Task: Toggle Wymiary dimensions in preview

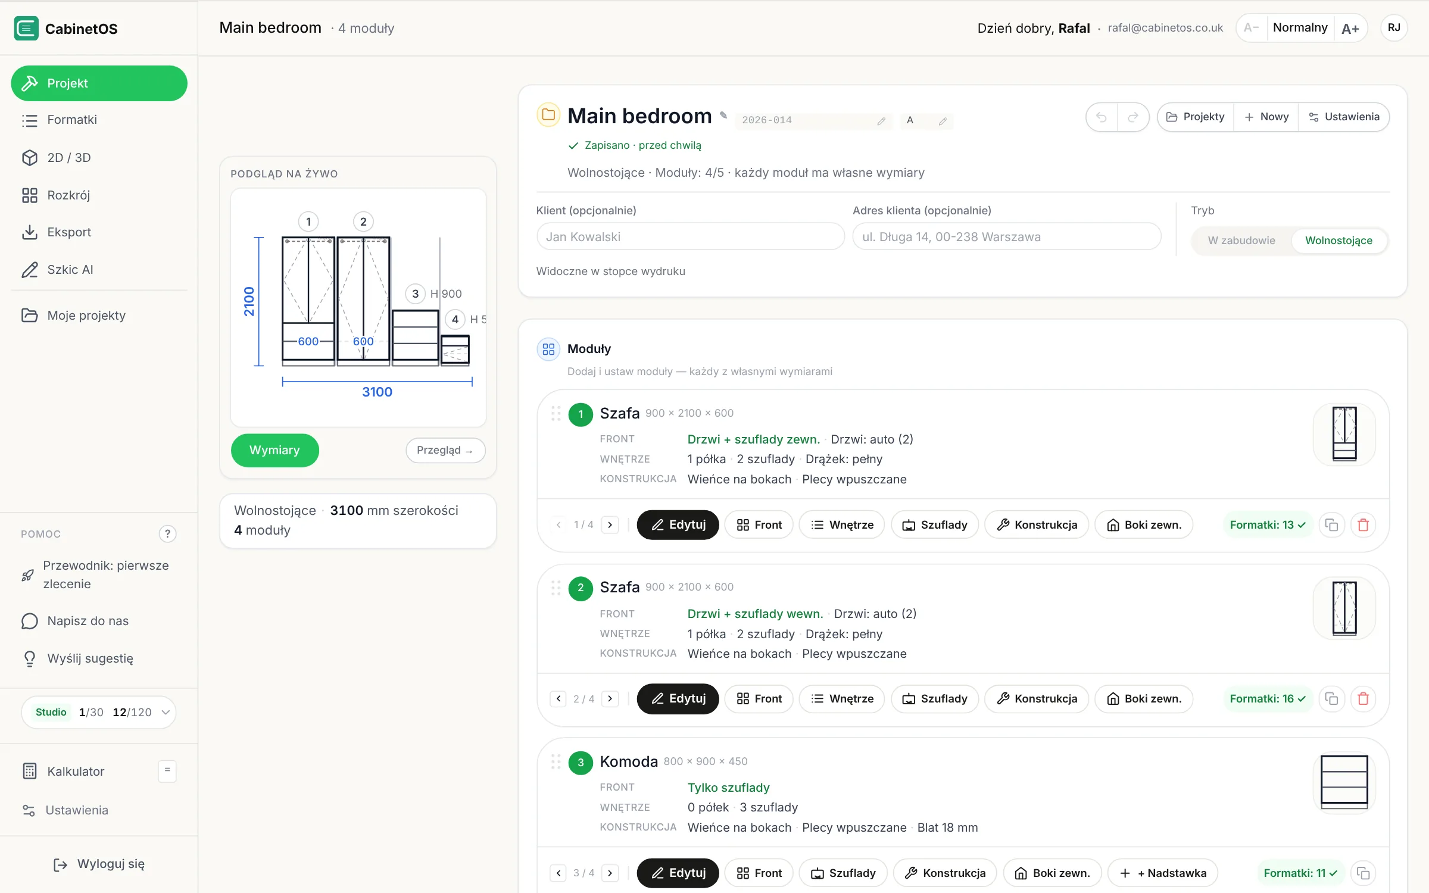Action: point(274,450)
